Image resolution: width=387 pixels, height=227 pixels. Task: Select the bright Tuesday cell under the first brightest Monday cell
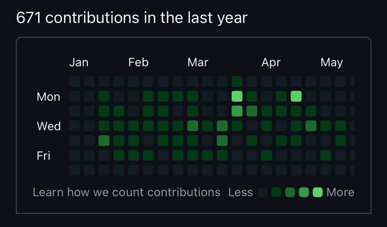237,111
